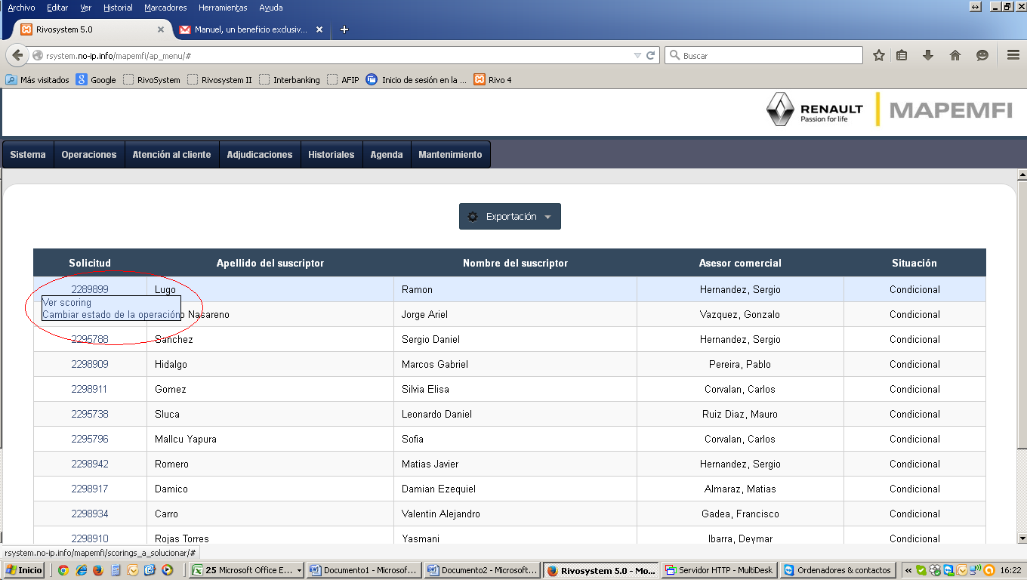1027x580 pixels.
Task: Open solicitud 2298917 link
Action: [90, 489]
